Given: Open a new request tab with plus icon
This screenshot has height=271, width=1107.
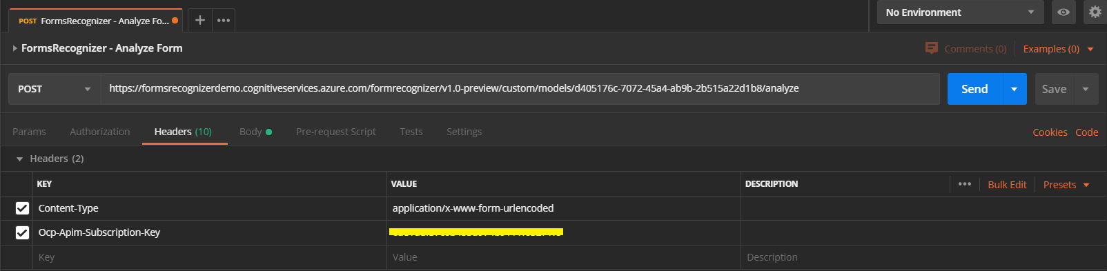Looking at the screenshot, I should click(x=199, y=20).
